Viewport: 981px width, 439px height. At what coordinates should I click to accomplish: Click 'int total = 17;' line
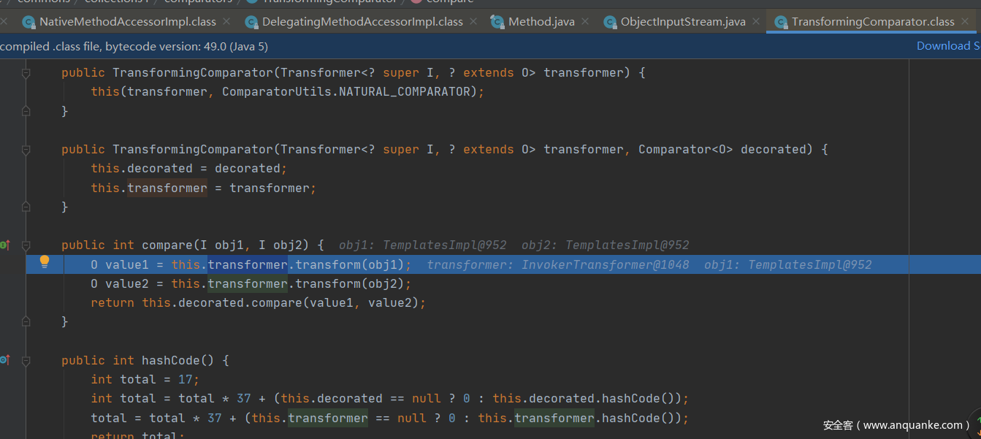coord(145,379)
